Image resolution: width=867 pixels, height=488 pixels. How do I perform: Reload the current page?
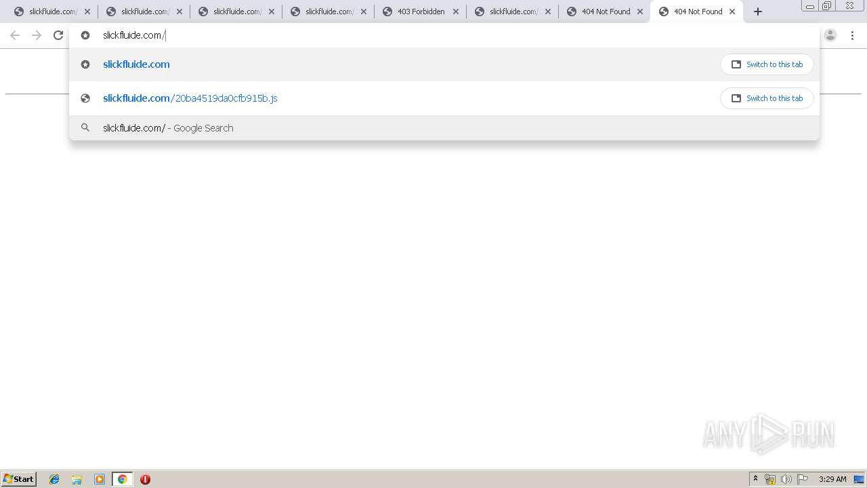(58, 35)
